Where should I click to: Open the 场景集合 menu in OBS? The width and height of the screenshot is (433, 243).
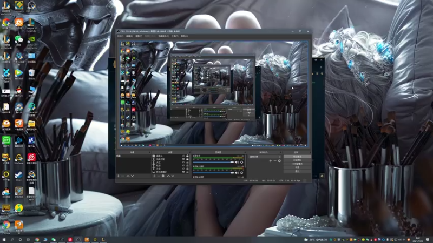163,36
